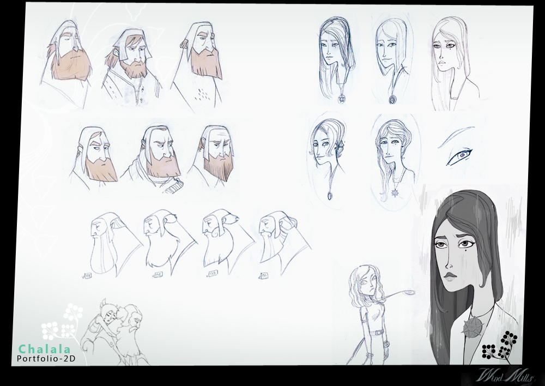Click the black berry branch emblem
This screenshot has height=386, width=545.
500,346
